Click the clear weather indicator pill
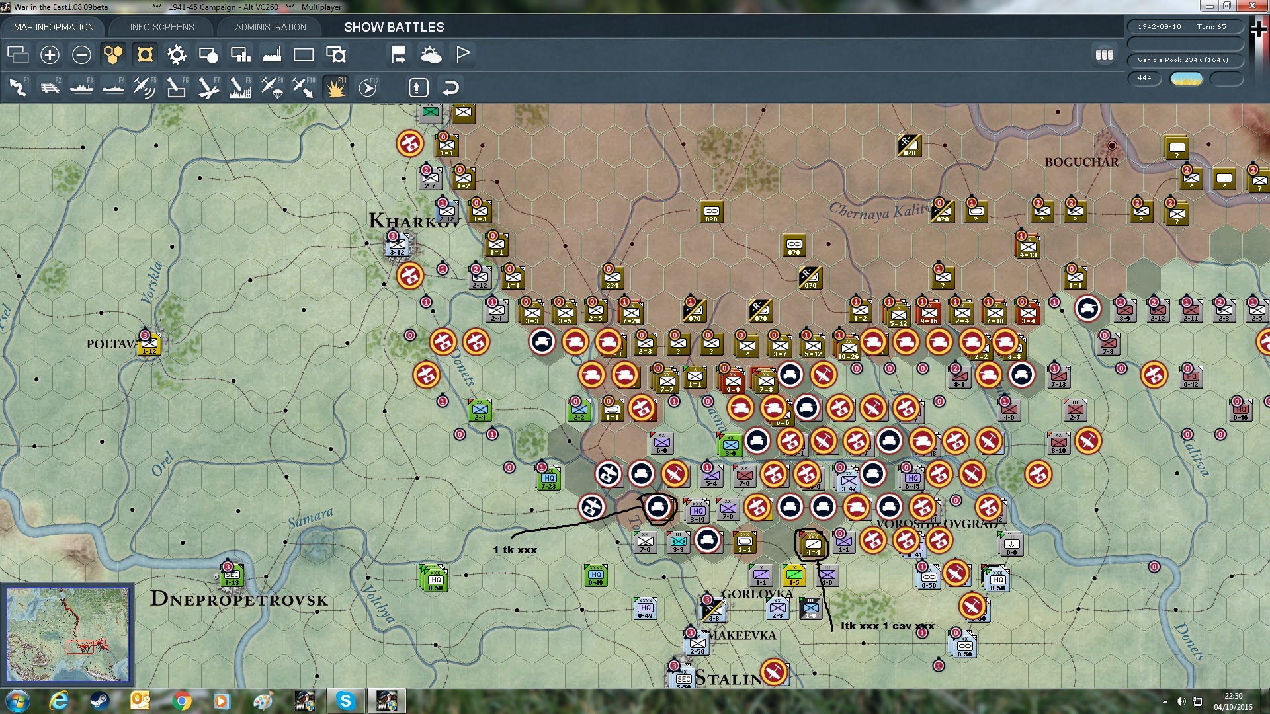 tap(1187, 79)
